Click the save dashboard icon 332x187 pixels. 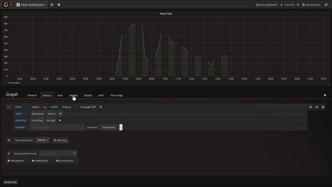[52, 5]
